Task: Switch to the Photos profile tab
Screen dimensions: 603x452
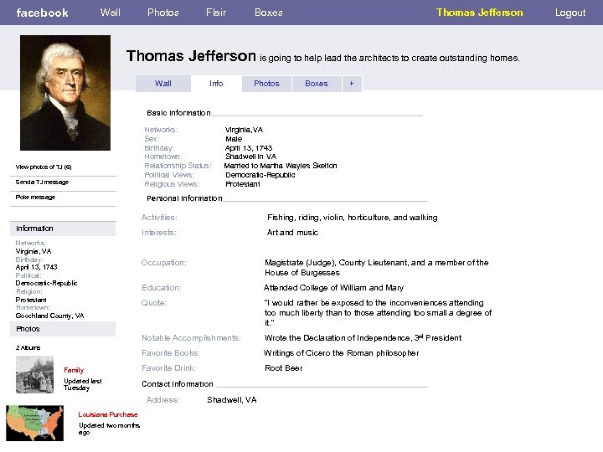Action: (266, 84)
